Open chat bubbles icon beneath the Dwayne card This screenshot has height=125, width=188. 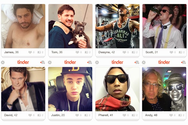click(137, 62)
